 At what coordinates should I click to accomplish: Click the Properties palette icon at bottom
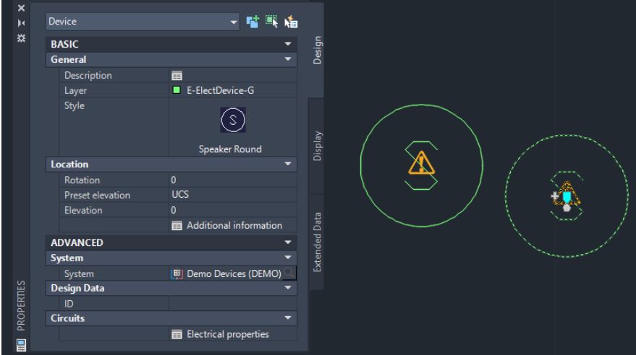(21, 346)
